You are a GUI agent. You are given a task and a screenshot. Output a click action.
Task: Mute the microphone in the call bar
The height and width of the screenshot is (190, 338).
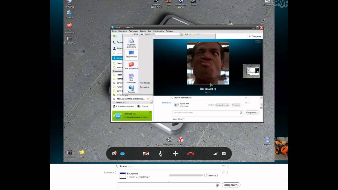click(x=161, y=154)
